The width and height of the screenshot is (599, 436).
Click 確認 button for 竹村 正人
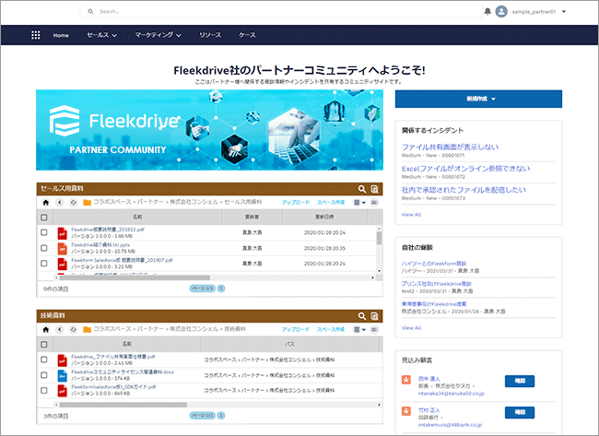coord(520,412)
